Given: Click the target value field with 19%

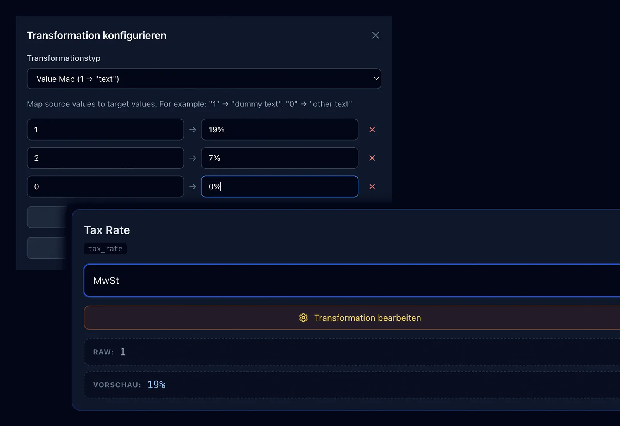Looking at the screenshot, I should [x=280, y=129].
